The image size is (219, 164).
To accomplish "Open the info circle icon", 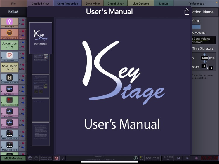I will [x=135, y=158].
